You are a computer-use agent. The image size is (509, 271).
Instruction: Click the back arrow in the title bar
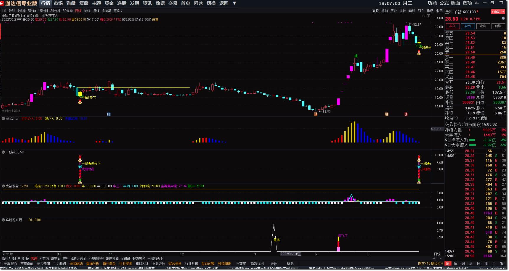point(477,3)
